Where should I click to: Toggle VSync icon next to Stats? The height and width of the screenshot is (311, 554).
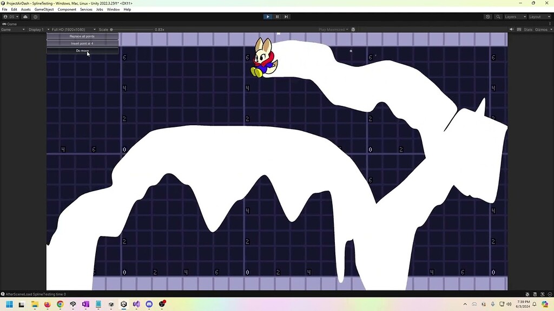pyautogui.click(x=518, y=30)
